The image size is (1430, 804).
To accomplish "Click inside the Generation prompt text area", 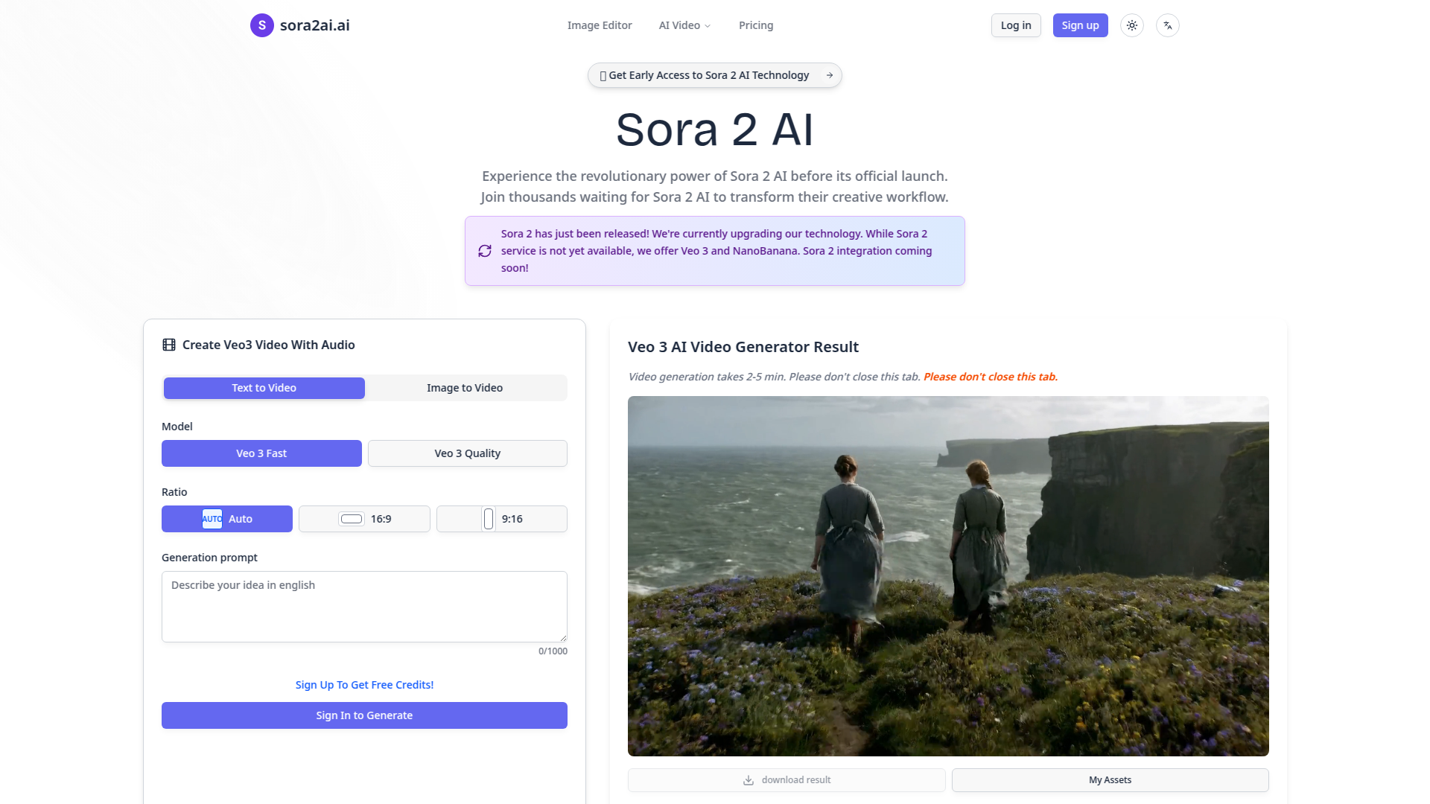I will [364, 607].
